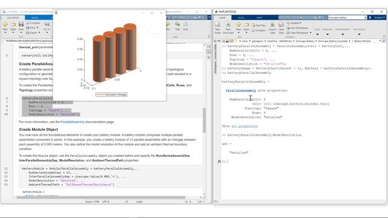This screenshot has height=218, width=388.
Task: Click the Simscape_Battery_Essentials path folder
Action: pyautogui.click(x=333, y=41)
